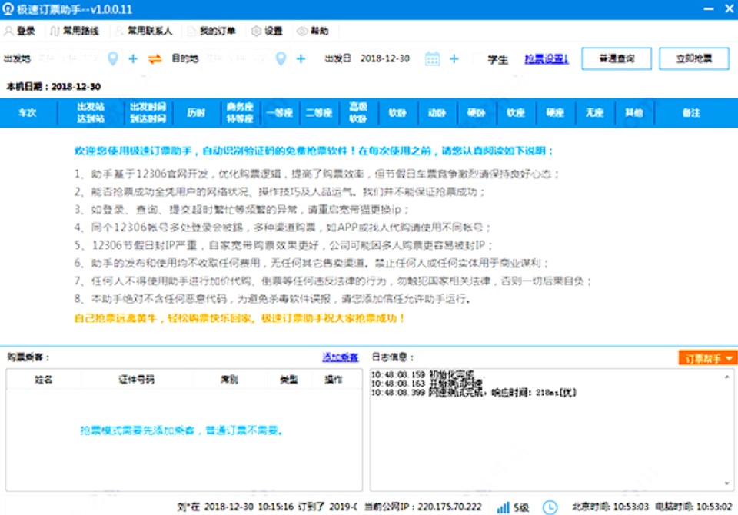
Task: Open 我的订单 in the menu bar
Action: click(x=211, y=32)
